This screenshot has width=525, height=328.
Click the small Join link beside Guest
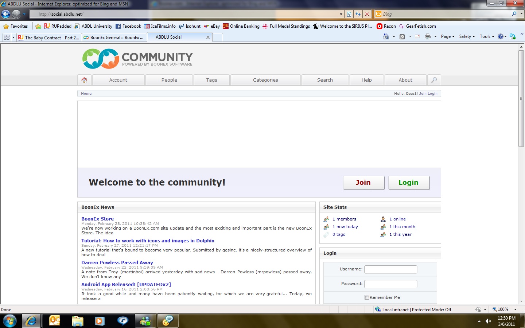click(x=423, y=94)
